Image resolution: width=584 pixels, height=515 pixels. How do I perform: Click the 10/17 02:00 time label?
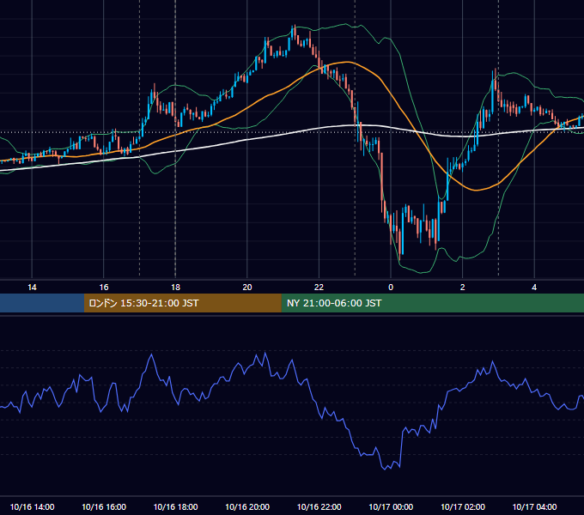[x=463, y=506]
